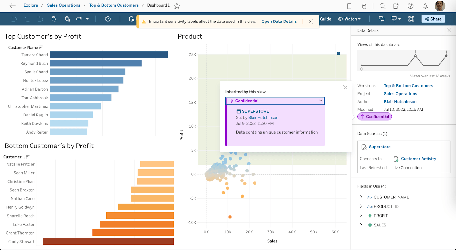Image resolution: width=456 pixels, height=250 pixels.
Task: Click the Open Data Details link
Action: [279, 21]
